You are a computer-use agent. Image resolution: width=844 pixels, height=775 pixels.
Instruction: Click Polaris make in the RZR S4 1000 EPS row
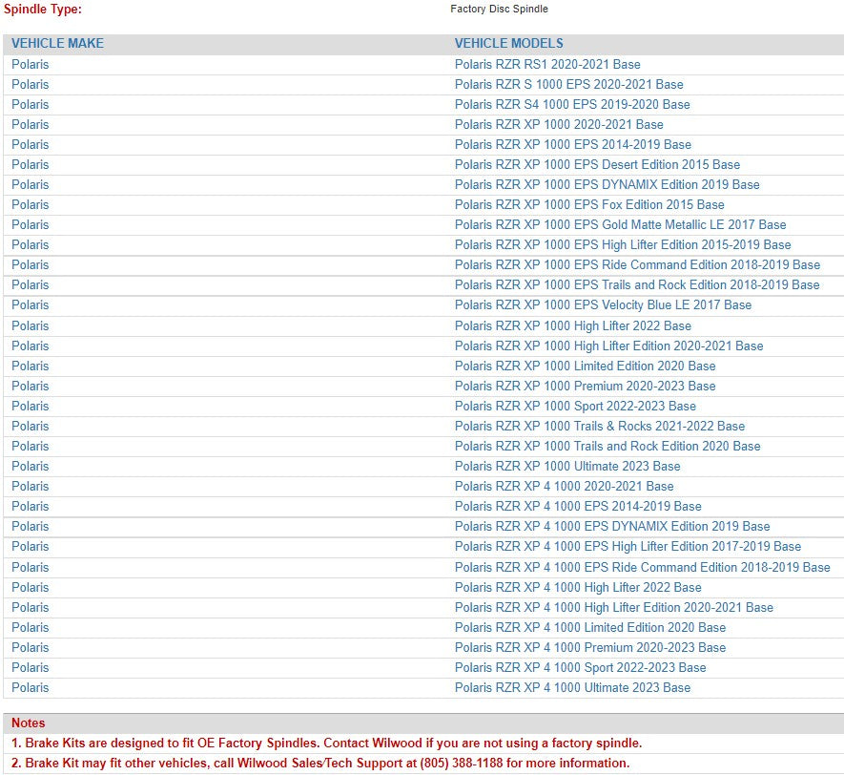pyautogui.click(x=31, y=104)
